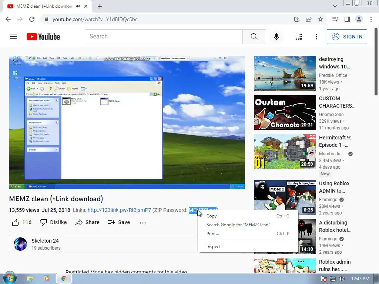Viewport: 379px width, 284px height.
Task: Click the Hermitcraft 9: Episode 1 title
Action: (335, 141)
